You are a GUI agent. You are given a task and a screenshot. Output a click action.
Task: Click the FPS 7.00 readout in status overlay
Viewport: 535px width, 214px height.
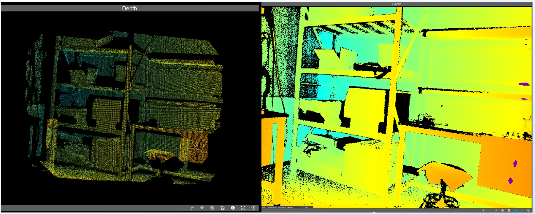[x=304, y=207]
